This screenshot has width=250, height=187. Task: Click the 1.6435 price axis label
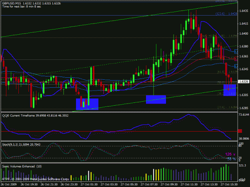pyautogui.click(x=244, y=11)
